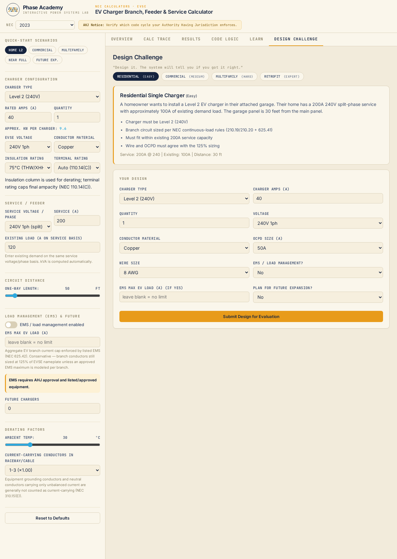Click the Charger Amps (A) field

[318, 198]
